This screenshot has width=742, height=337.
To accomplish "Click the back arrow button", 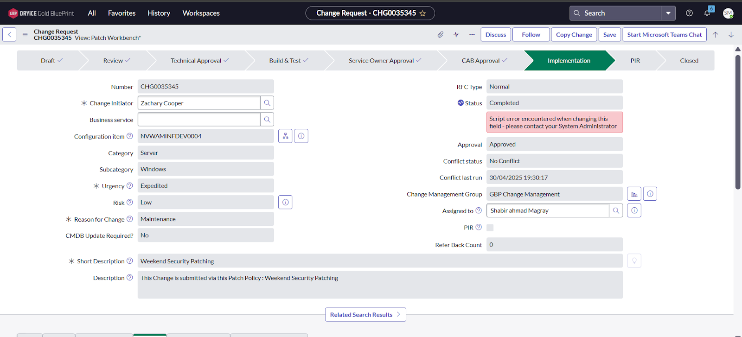I will [x=9, y=34].
